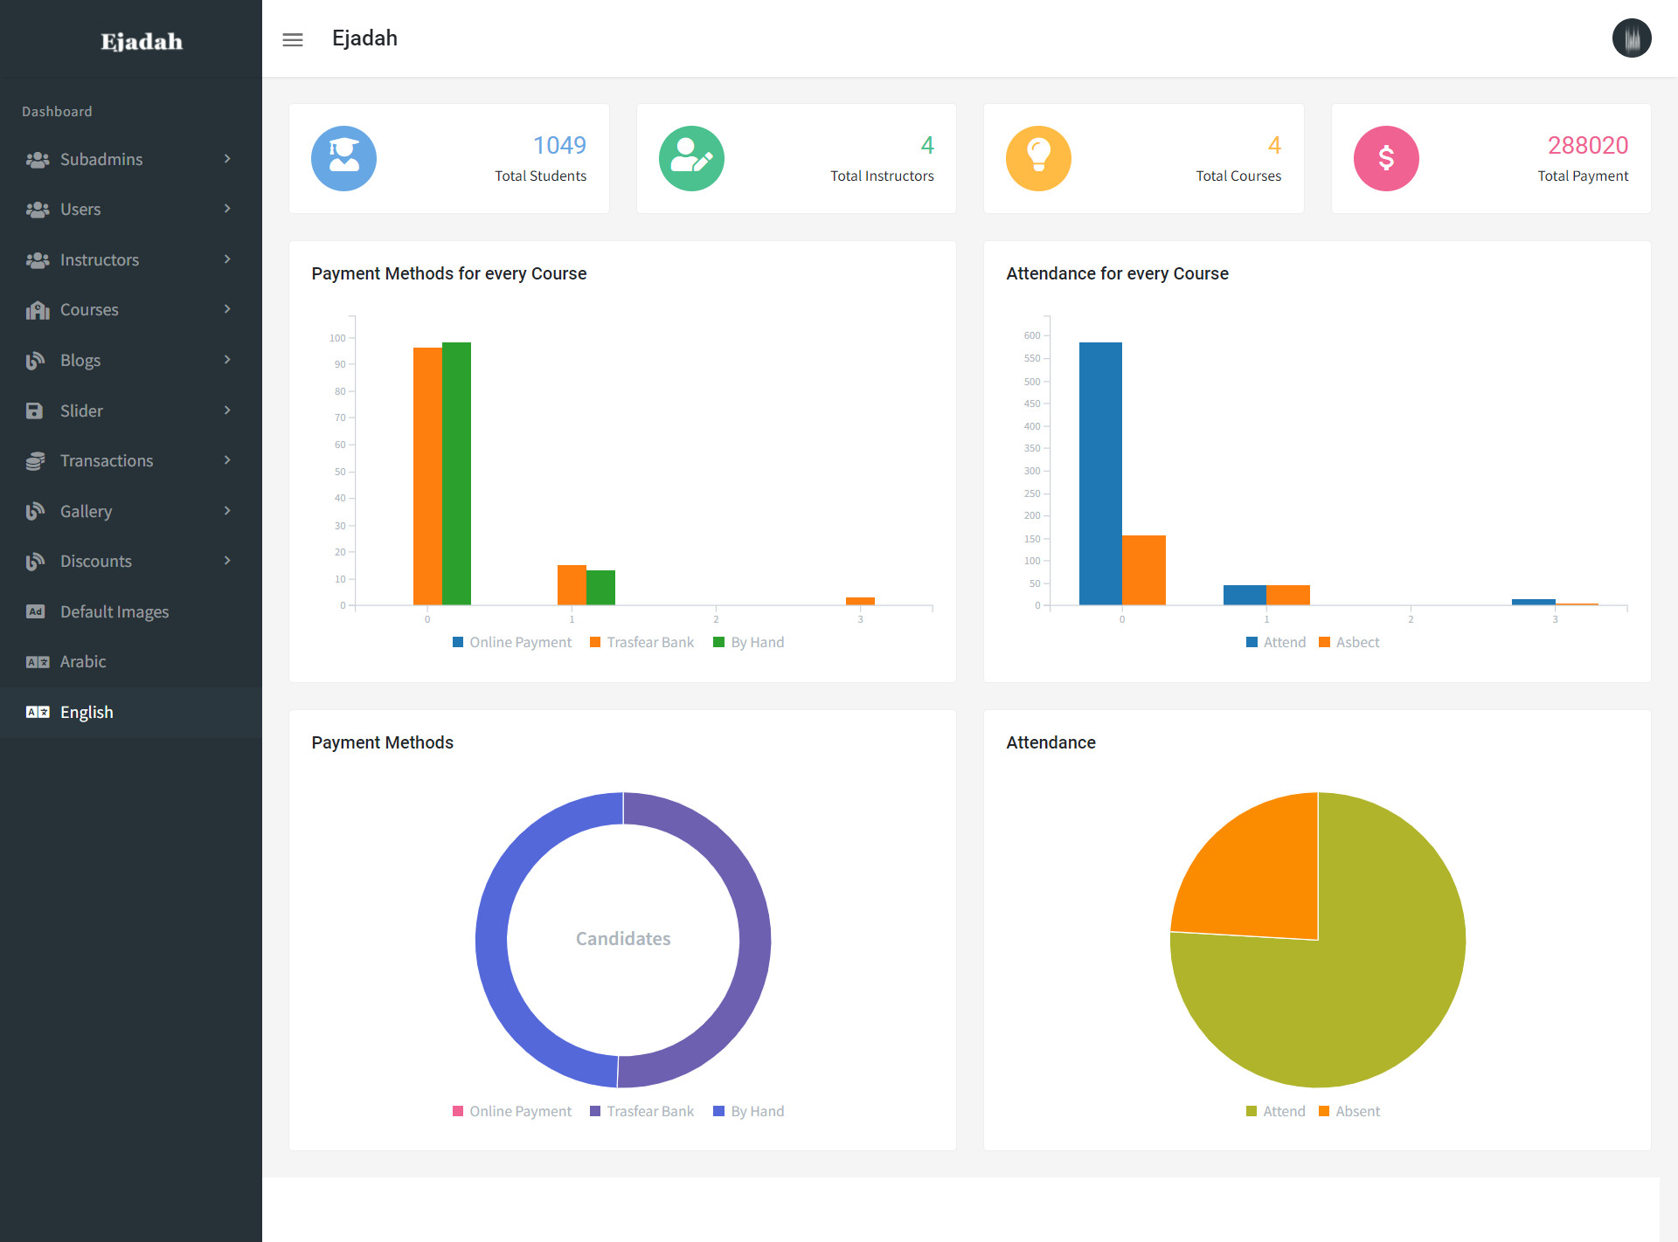The height and width of the screenshot is (1242, 1678).
Task: Click the blue Total Students graduate icon
Action: click(343, 158)
